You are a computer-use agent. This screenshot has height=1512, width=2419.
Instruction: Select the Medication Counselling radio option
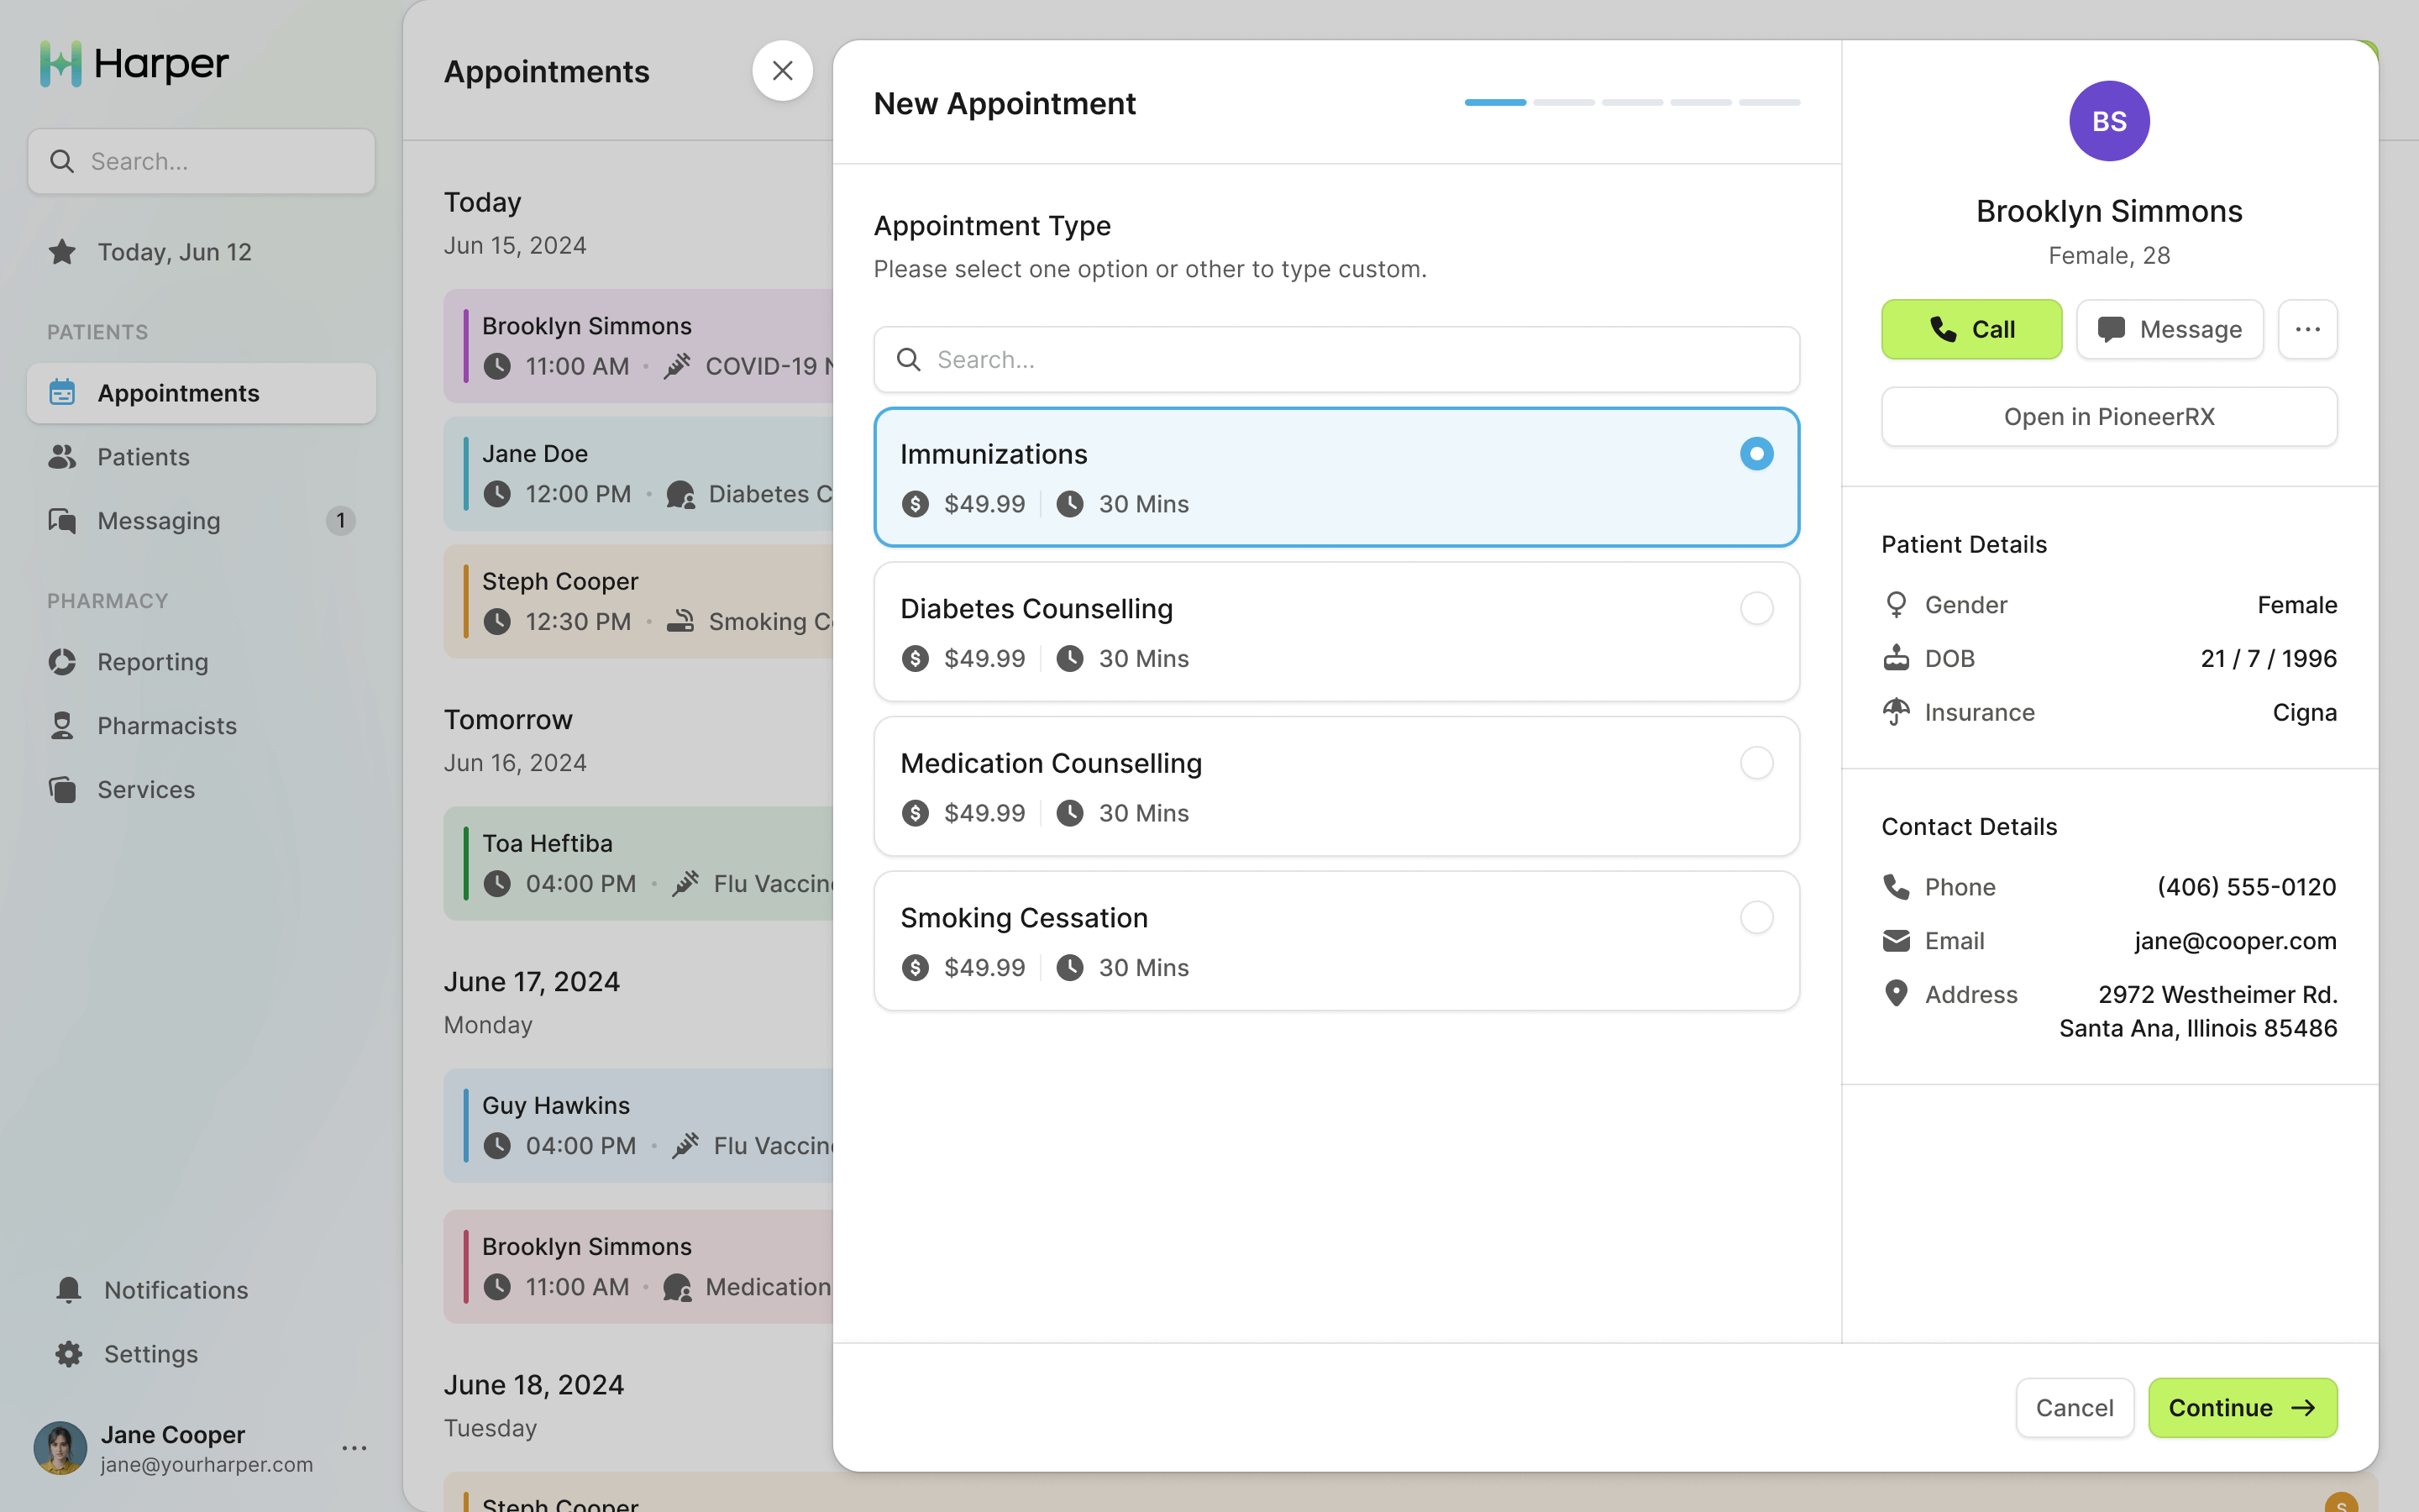(x=1756, y=763)
